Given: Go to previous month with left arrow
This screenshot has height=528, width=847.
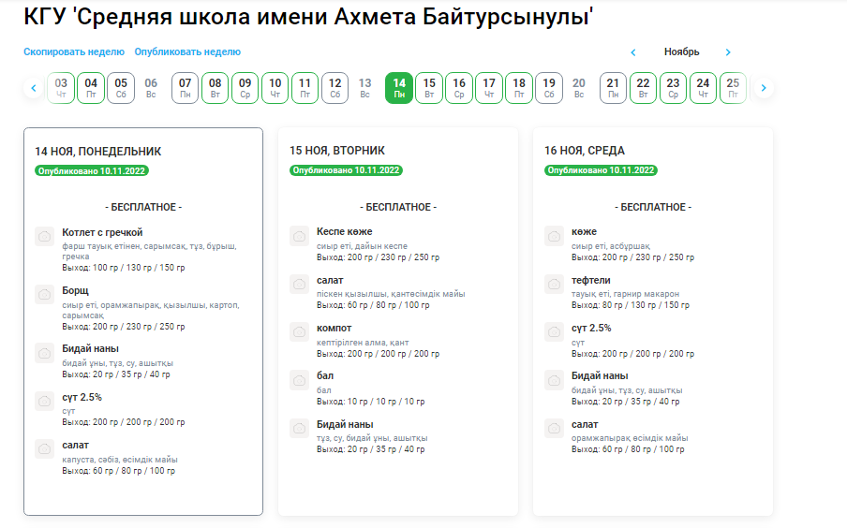Looking at the screenshot, I should click(633, 52).
